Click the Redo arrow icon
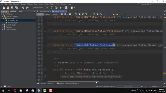This screenshot has width=166, height=93. point(27,7)
